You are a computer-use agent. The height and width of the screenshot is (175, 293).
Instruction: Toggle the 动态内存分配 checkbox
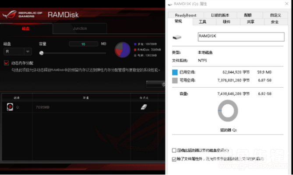pos(7,63)
